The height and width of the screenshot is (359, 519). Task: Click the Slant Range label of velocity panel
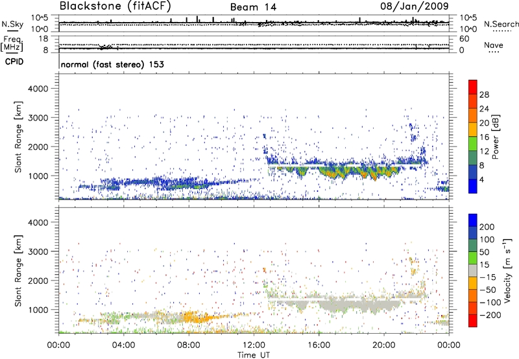click(18, 271)
